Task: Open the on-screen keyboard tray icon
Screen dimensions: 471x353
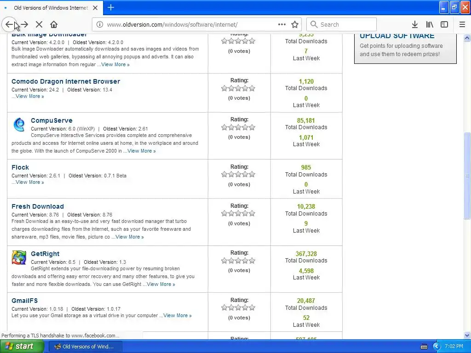Action: (x=424, y=347)
